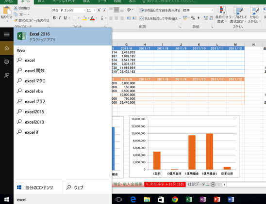The width and height of the screenshot is (266, 204).
Task: Select the 'excel2013' web suggestion
Action: [63, 122]
